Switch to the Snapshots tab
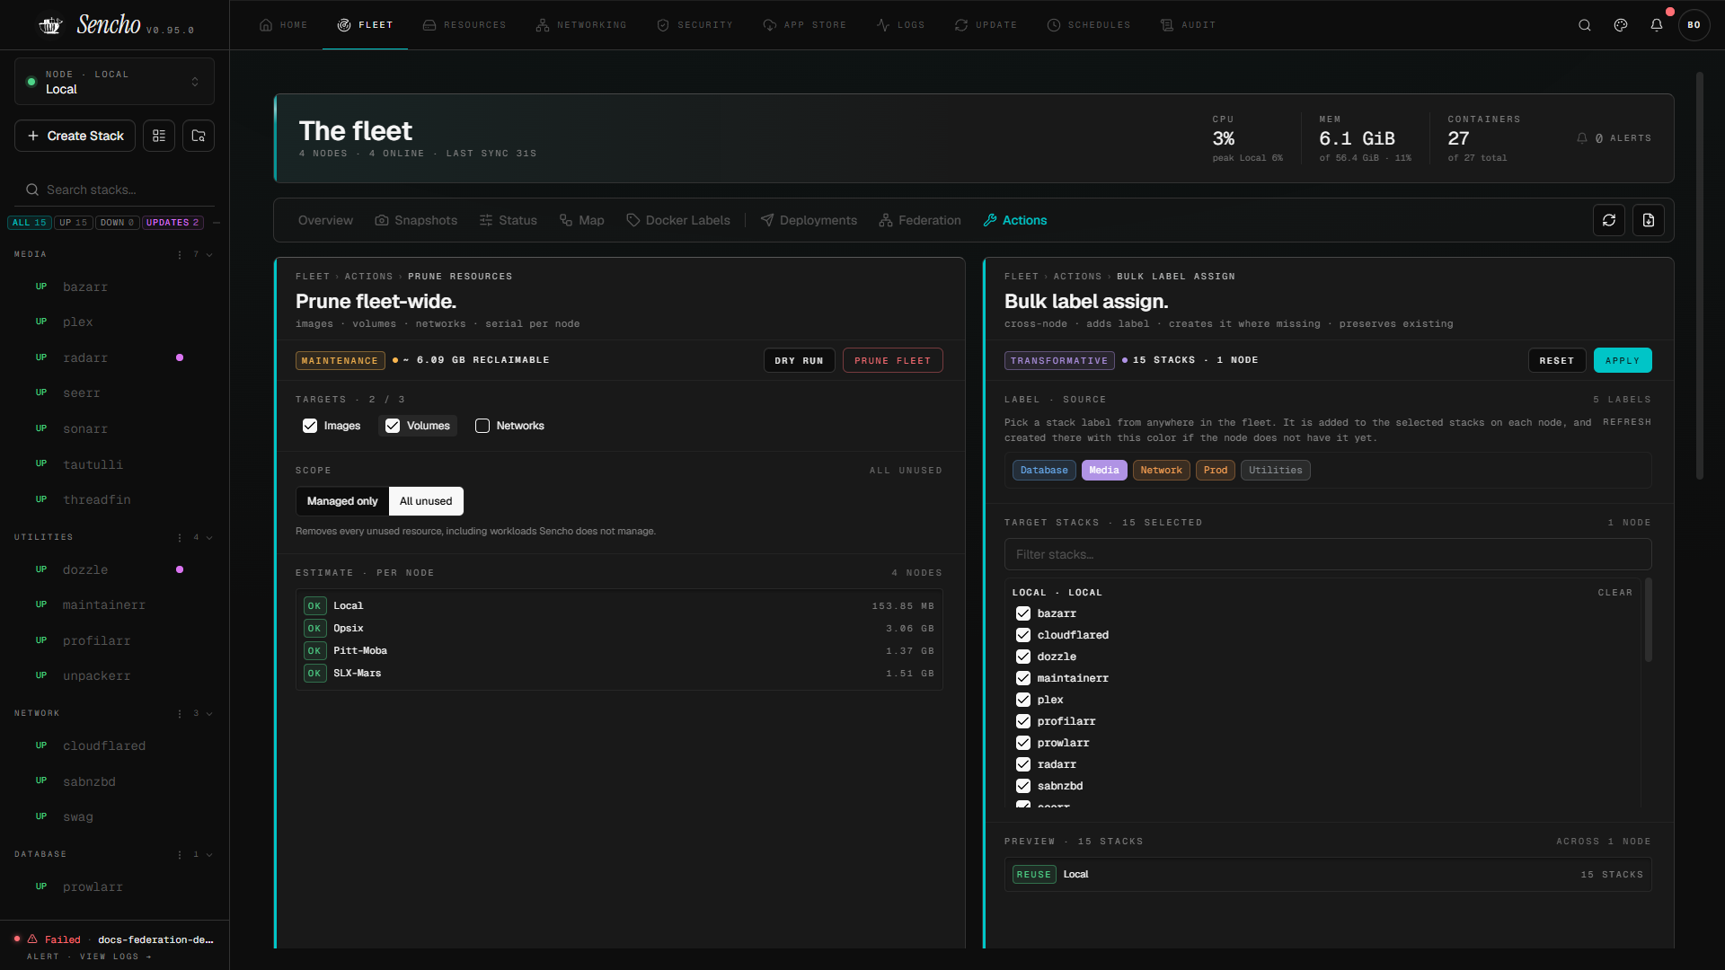This screenshot has width=1725, height=970. (416, 220)
